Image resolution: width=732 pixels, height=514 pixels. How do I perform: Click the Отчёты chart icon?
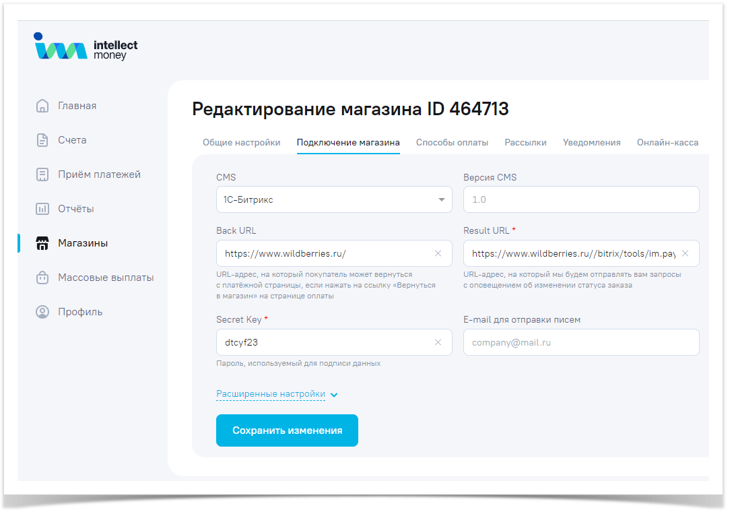[42, 209]
